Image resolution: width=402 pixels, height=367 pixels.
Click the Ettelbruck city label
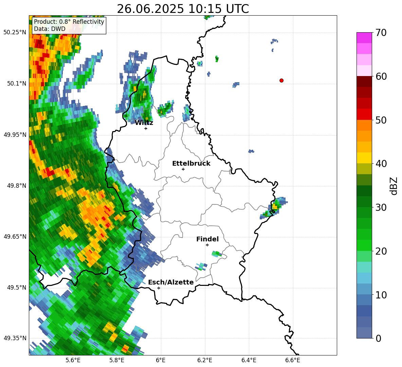pyautogui.click(x=191, y=164)
